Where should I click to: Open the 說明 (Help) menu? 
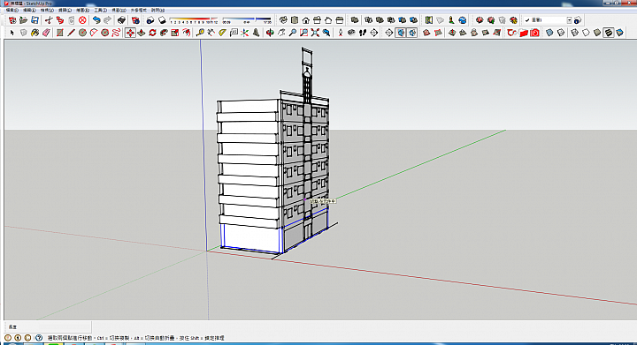click(x=157, y=10)
